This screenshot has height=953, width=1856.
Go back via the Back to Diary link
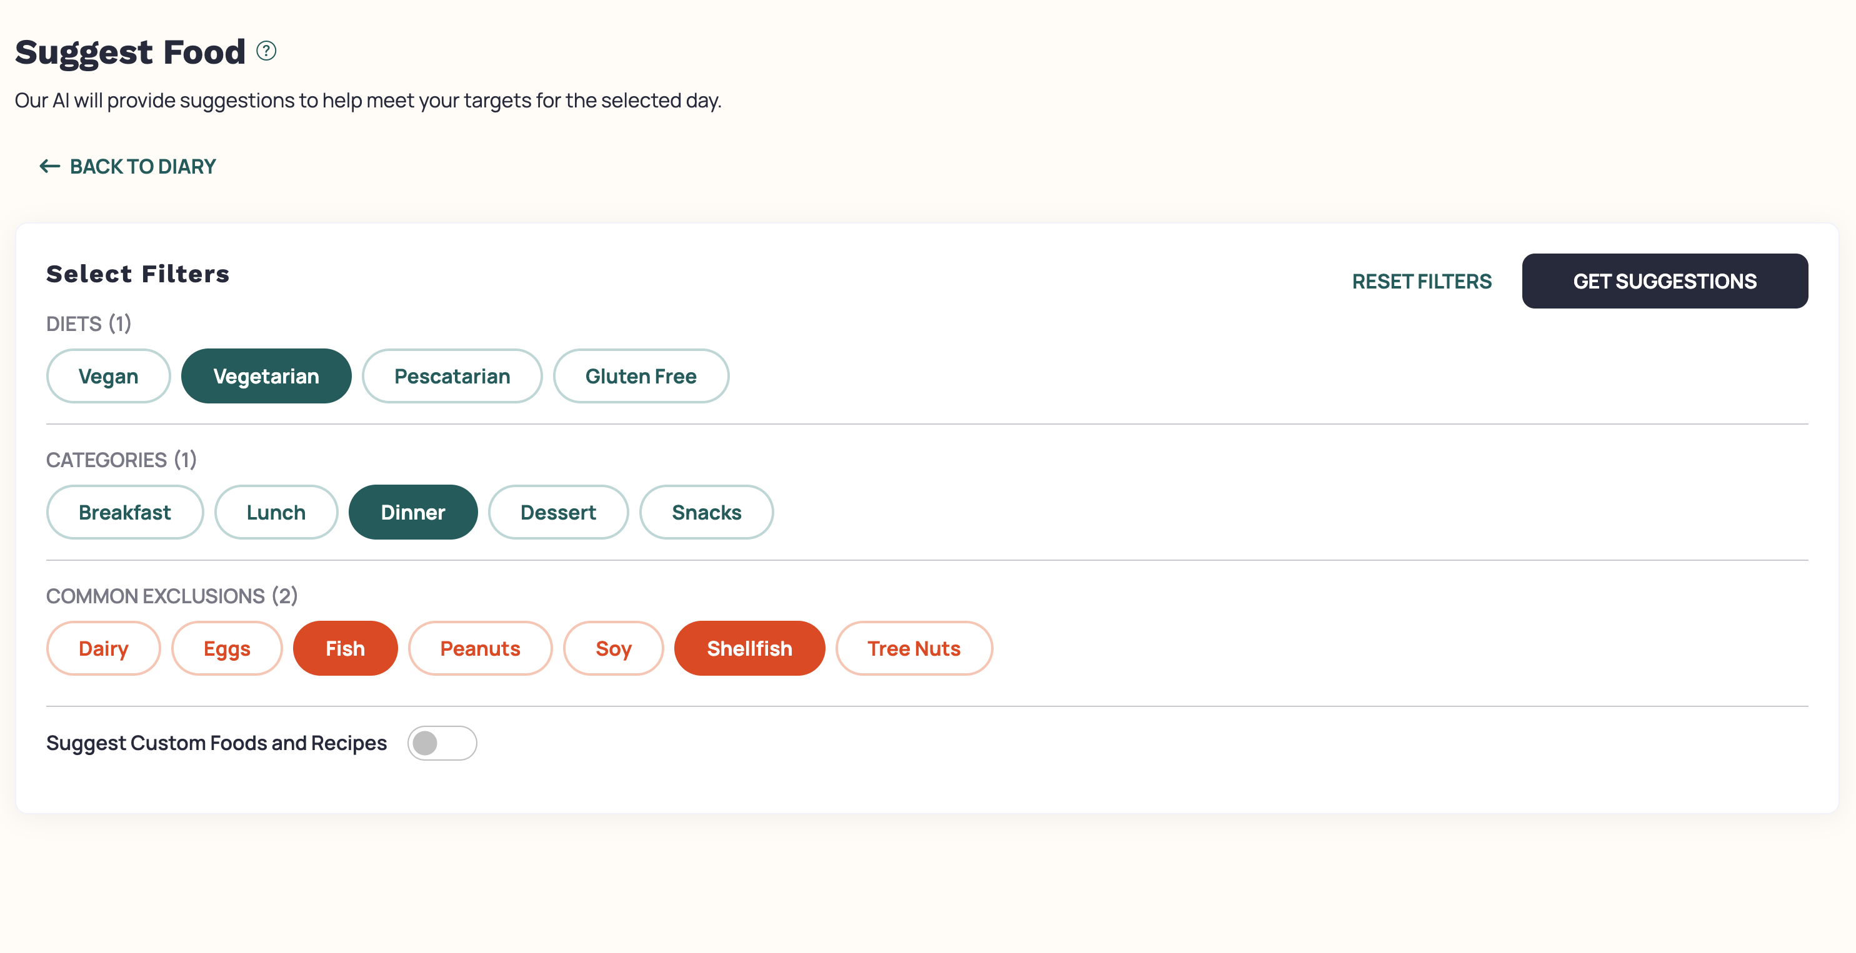(127, 166)
